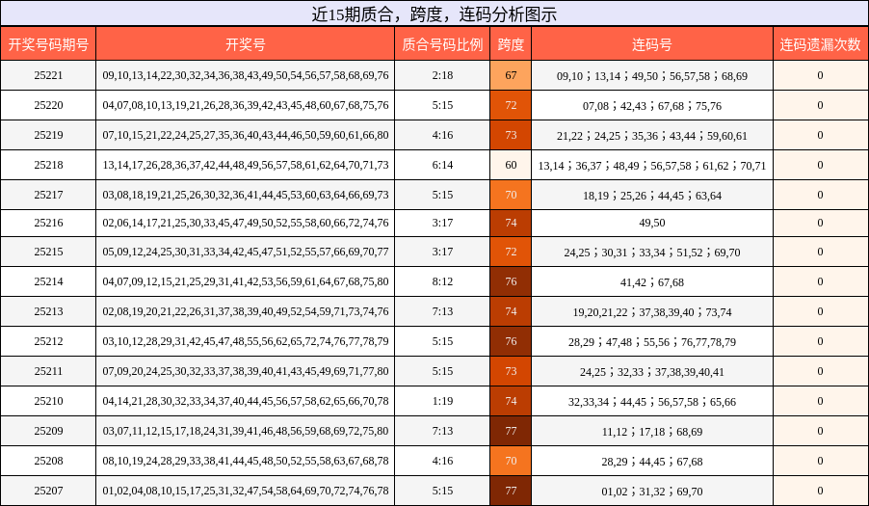The height and width of the screenshot is (506, 869).
Task: Click consecutive numbers 24,25；32,33；37,38,39,40,41
Action: point(652,372)
